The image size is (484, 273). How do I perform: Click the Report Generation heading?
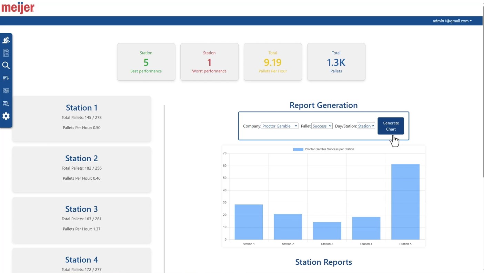coord(324,105)
